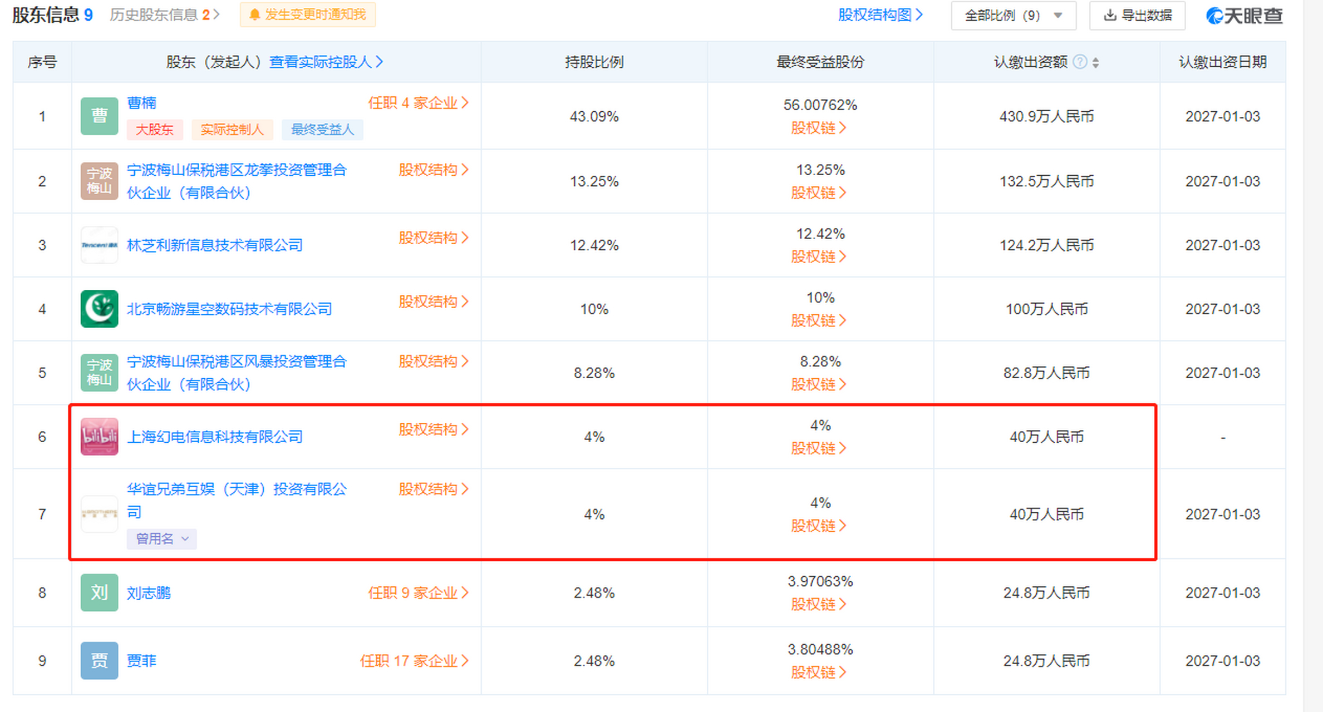Click the 天眼查 logo in top right corner
Screen dimensions: 1323x712
point(1245,16)
